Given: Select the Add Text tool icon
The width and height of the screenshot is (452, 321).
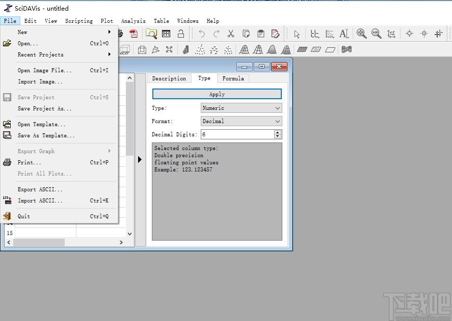Looking at the screenshot, I should click(344, 34).
